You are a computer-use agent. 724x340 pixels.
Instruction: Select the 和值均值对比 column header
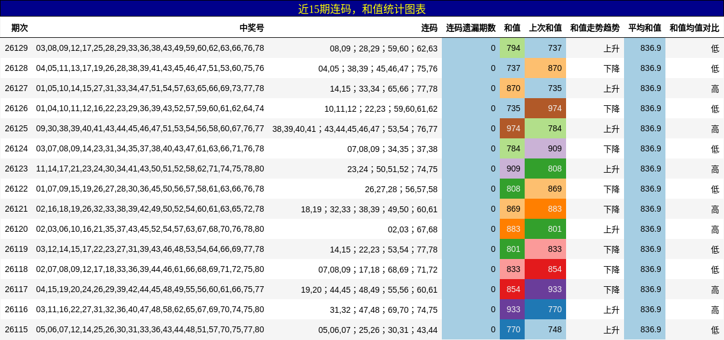[x=694, y=28]
